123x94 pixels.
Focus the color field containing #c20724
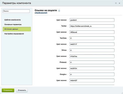(92, 68)
